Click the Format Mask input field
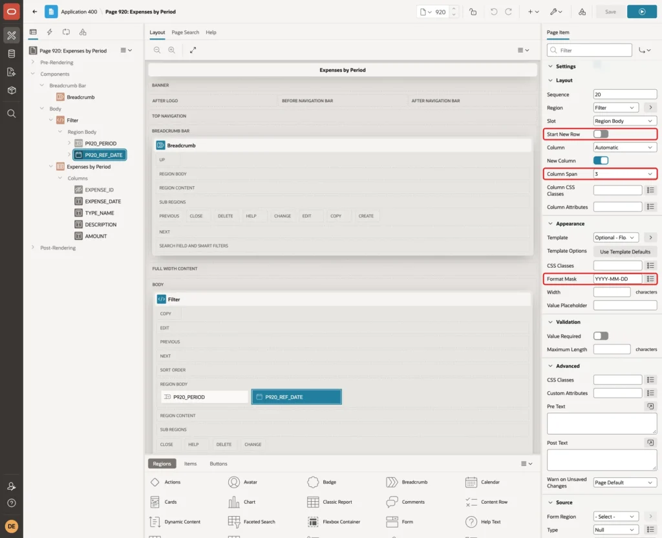 click(x=617, y=279)
